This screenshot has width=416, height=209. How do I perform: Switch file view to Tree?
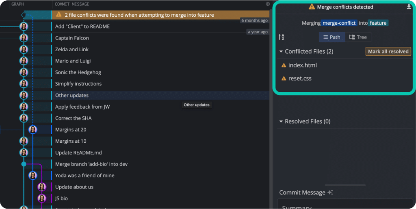(358, 37)
